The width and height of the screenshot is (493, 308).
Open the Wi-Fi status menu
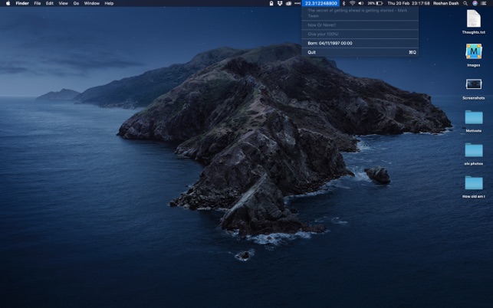(x=352, y=3)
